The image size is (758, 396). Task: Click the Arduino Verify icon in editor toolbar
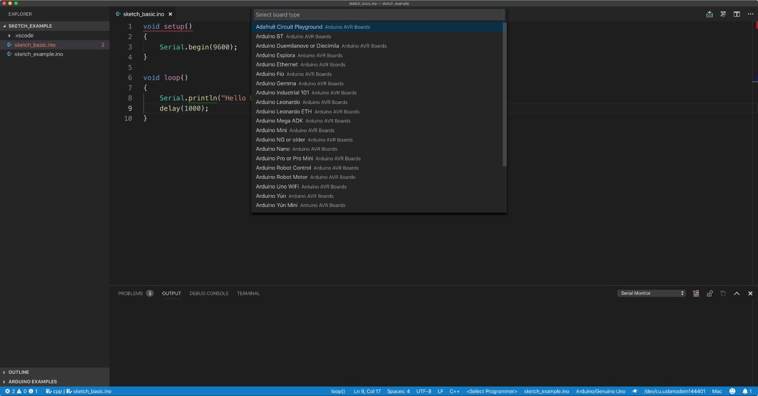(x=723, y=14)
